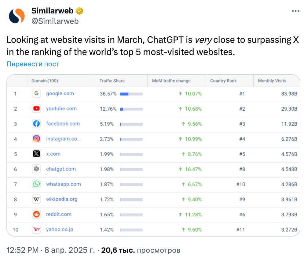Open the tweet's three-dot more menu
The height and width of the screenshot is (261, 308).
point(295,11)
